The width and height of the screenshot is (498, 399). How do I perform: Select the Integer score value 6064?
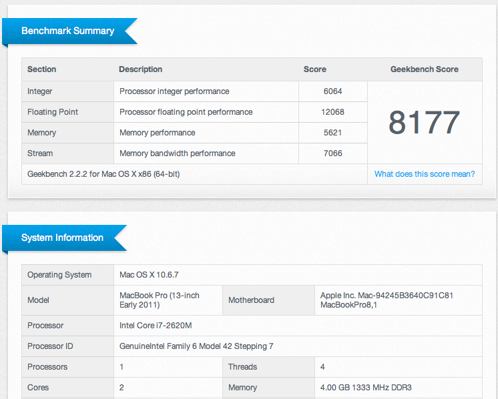click(x=333, y=91)
